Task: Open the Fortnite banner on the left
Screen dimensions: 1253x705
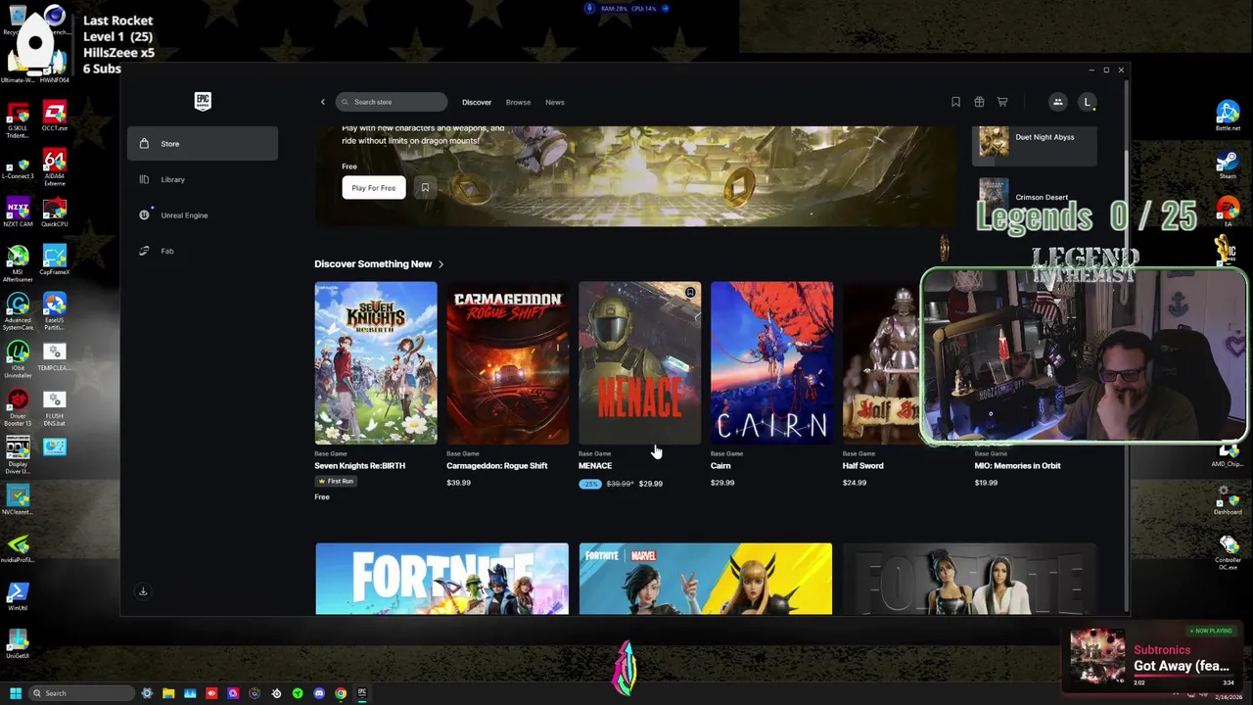Action: [x=441, y=579]
